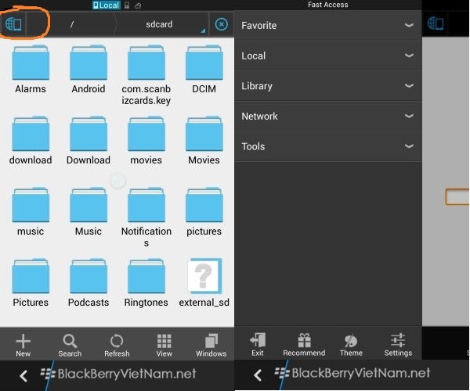This screenshot has height=391, width=470.
Task: Refresh the current folder listing
Action: (x=117, y=345)
